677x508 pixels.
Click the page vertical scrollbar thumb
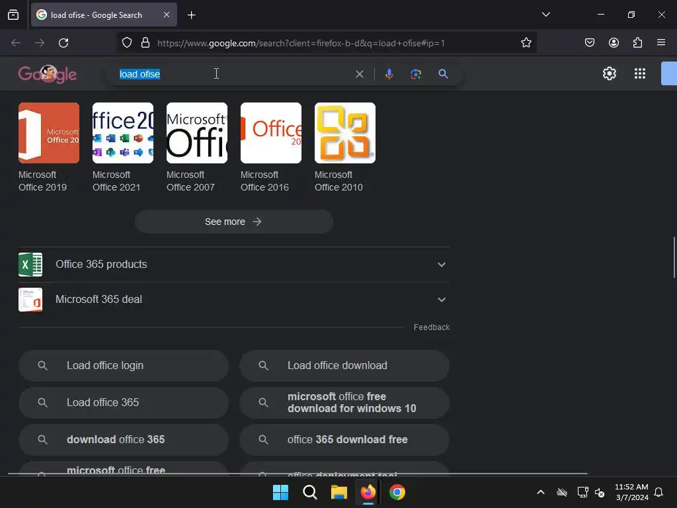[674, 257]
